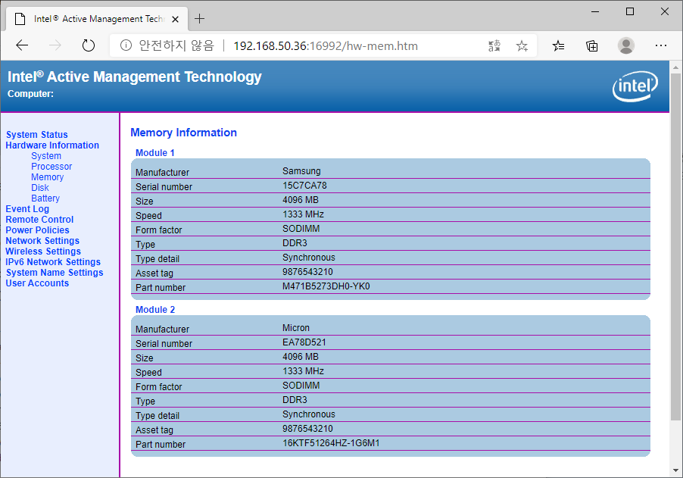Image resolution: width=683 pixels, height=478 pixels.
Task: Click manufacturer value Samsung
Action: click(x=301, y=170)
